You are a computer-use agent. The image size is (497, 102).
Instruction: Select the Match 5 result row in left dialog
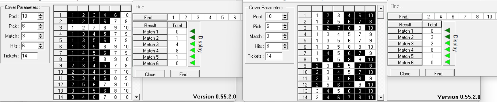[160, 57]
